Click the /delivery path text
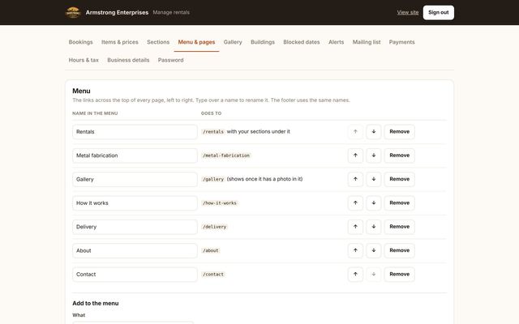 click(214, 227)
